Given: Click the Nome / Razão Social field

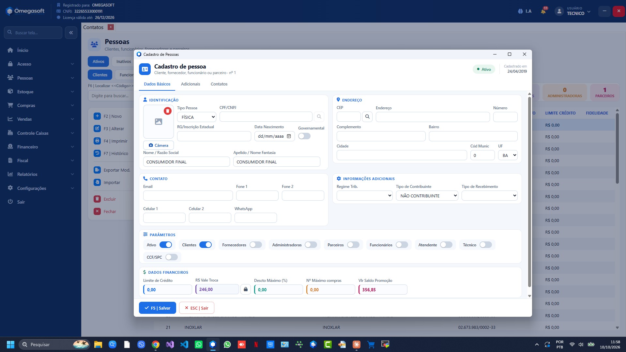Looking at the screenshot, I should [x=187, y=162].
